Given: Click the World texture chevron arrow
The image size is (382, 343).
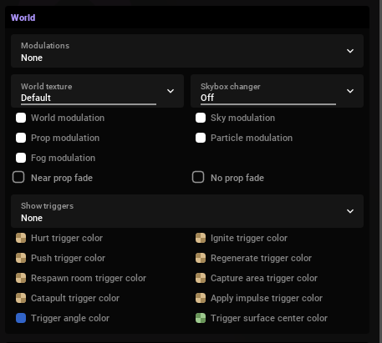Looking at the screenshot, I should (x=171, y=91).
